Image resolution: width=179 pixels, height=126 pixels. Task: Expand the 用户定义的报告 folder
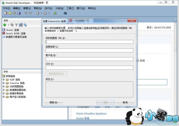point(4,97)
